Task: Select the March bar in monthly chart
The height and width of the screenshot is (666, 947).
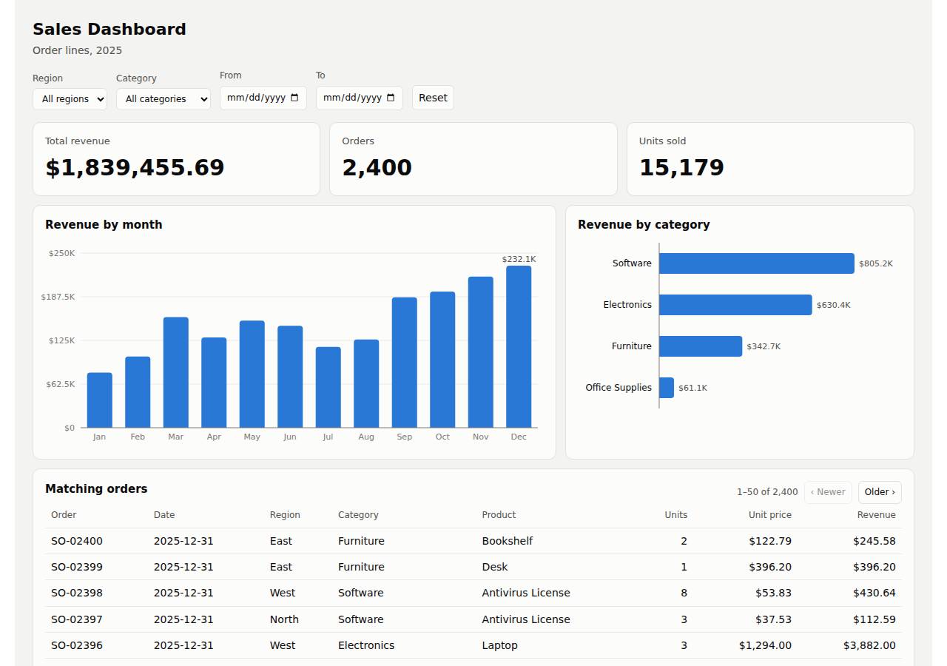Action: pos(175,372)
